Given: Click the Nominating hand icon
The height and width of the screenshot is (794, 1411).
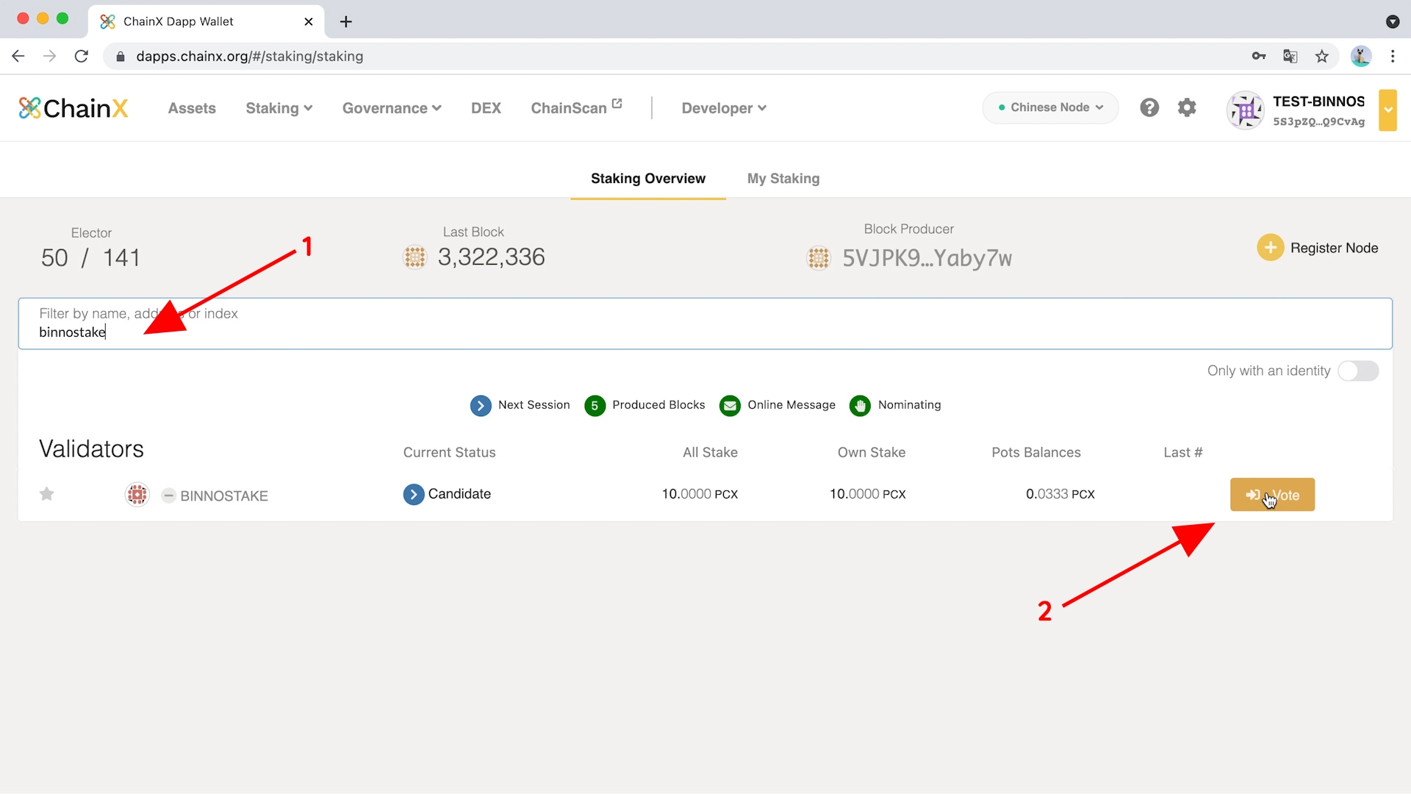Looking at the screenshot, I should pyautogui.click(x=860, y=405).
